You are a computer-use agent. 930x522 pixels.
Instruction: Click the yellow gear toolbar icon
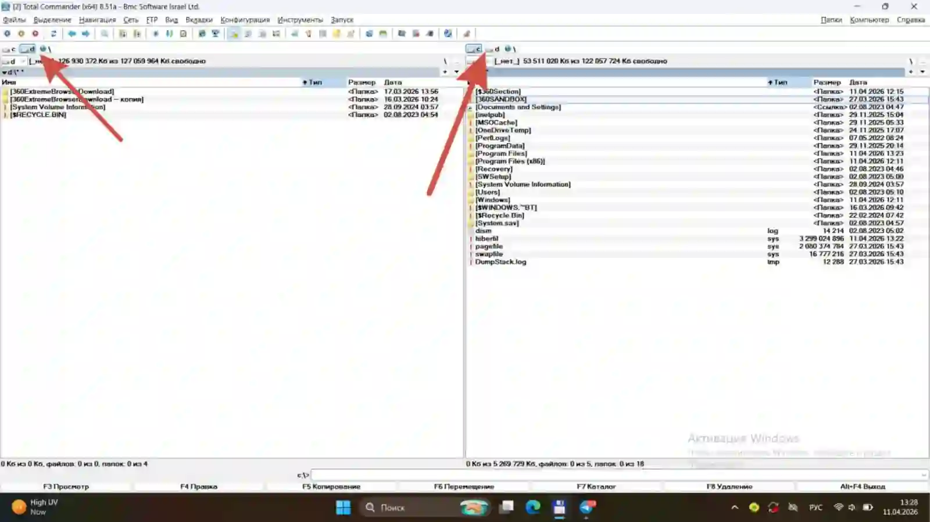(x=21, y=34)
